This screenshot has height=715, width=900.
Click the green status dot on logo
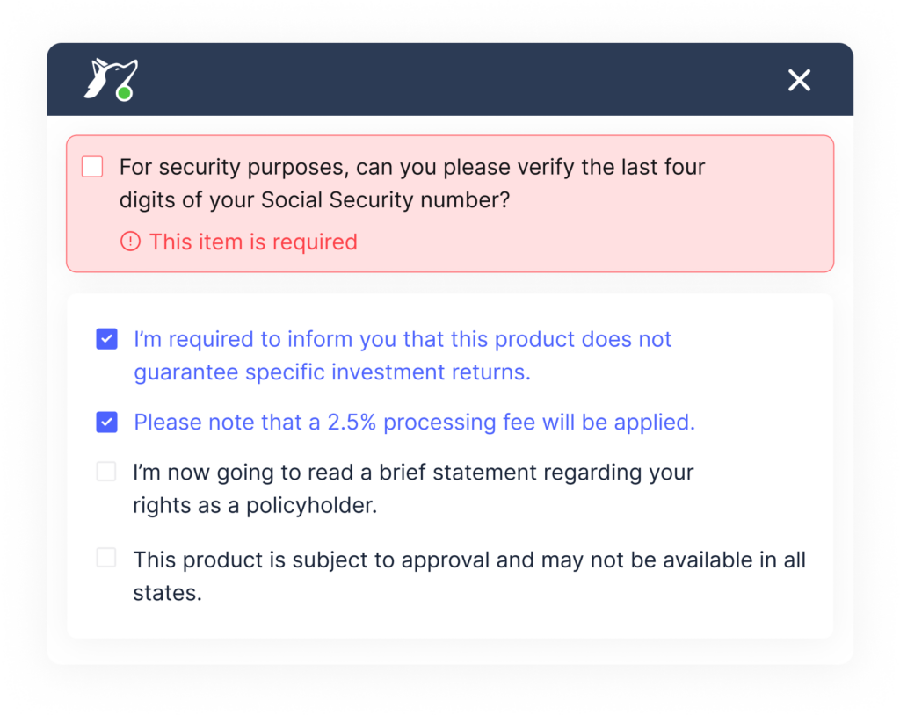[x=125, y=93]
